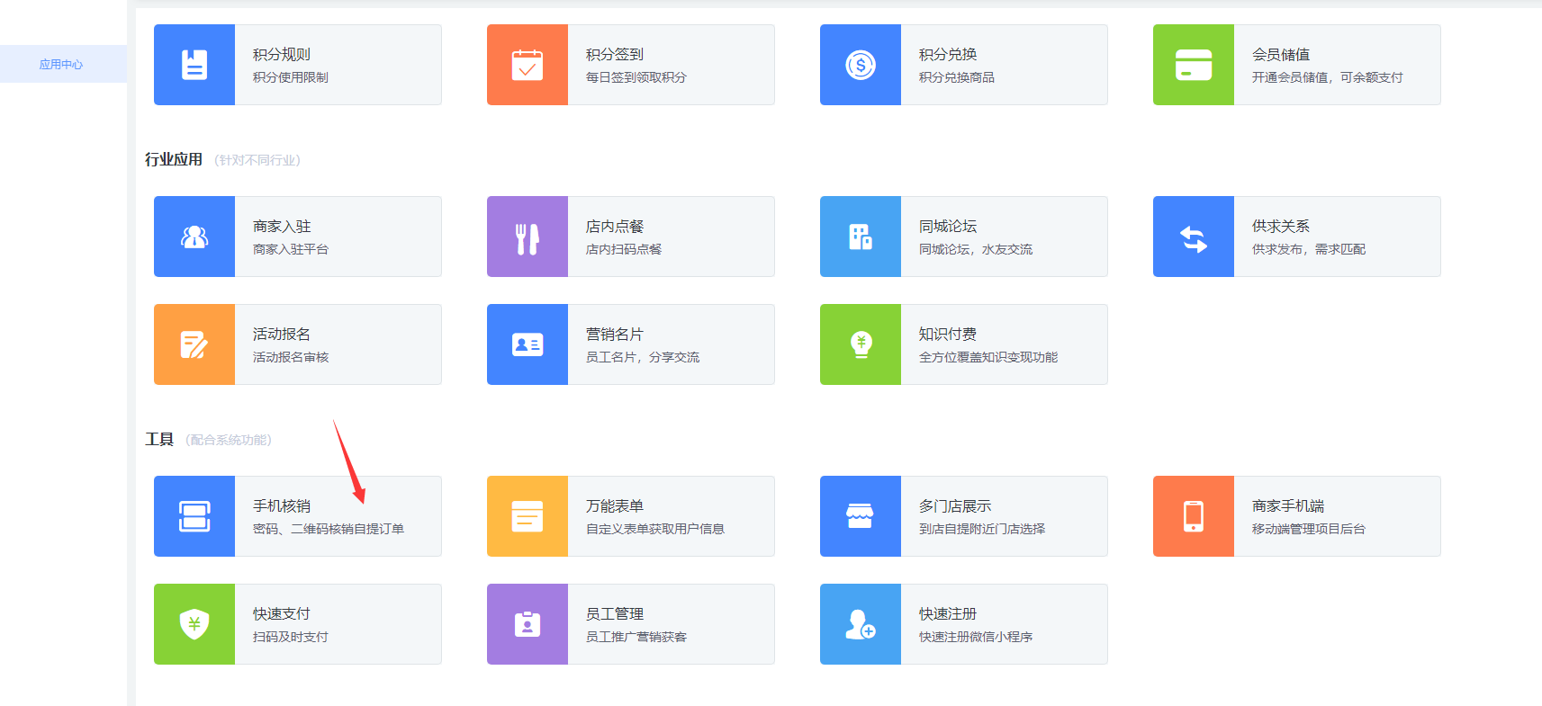The image size is (1542, 706).
Task: Click the description 商家入驻平台
Action: pyautogui.click(x=291, y=249)
